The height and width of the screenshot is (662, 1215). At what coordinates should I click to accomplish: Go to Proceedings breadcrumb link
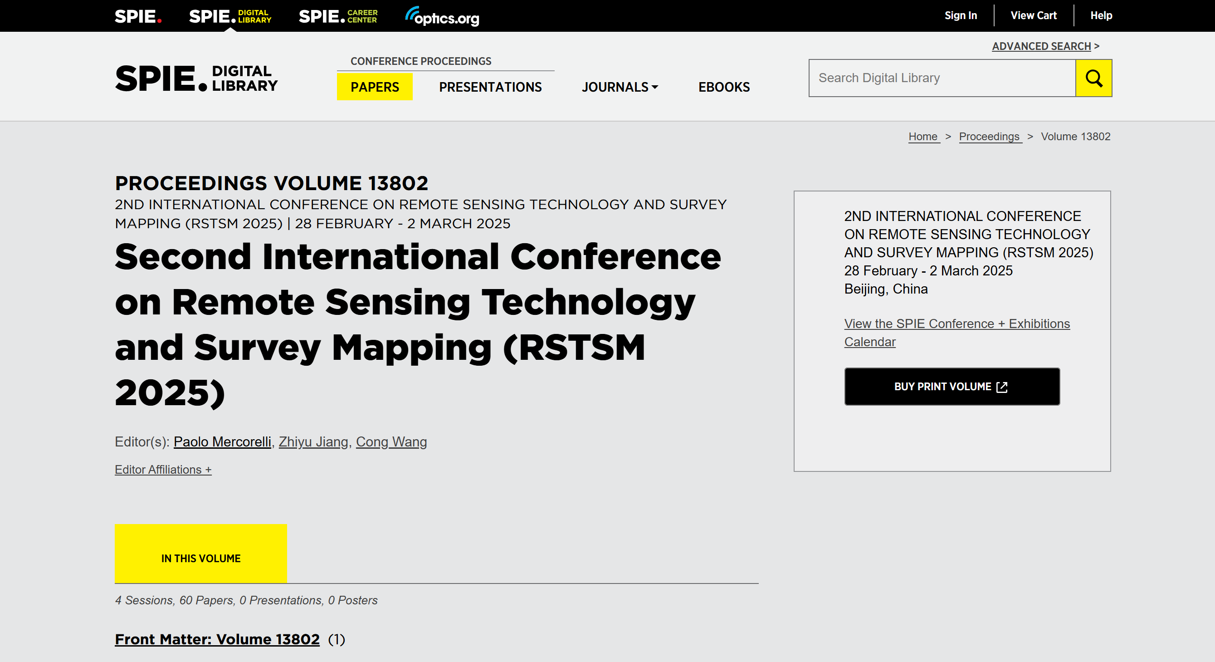pos(989,137)
